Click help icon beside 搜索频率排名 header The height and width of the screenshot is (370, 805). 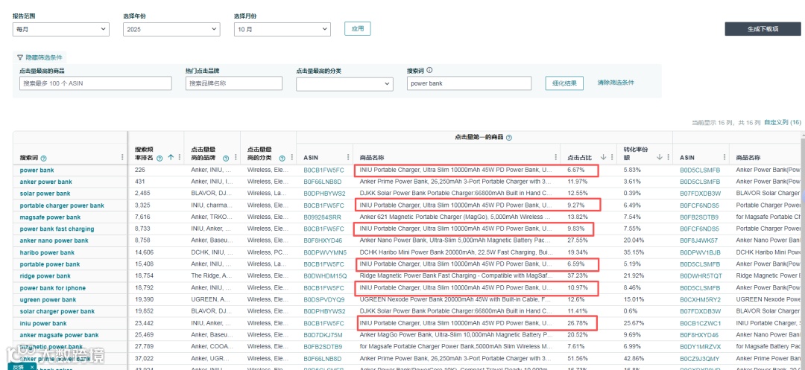coord(160,158)
